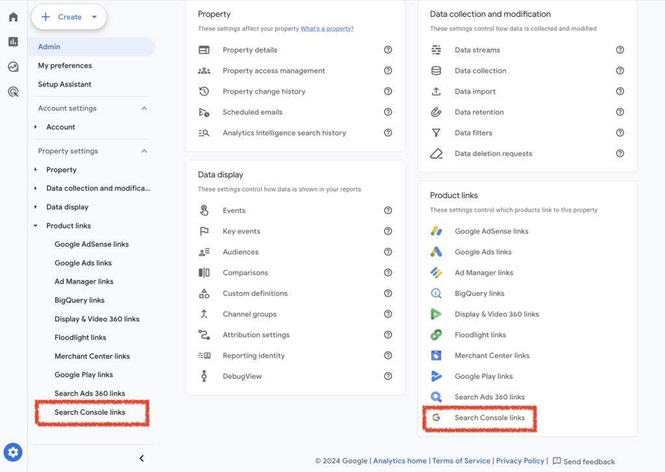The width and height of the screenshot is (665, 472).
Task: Click the Google AdSense links icon
Action: (437, 230)
